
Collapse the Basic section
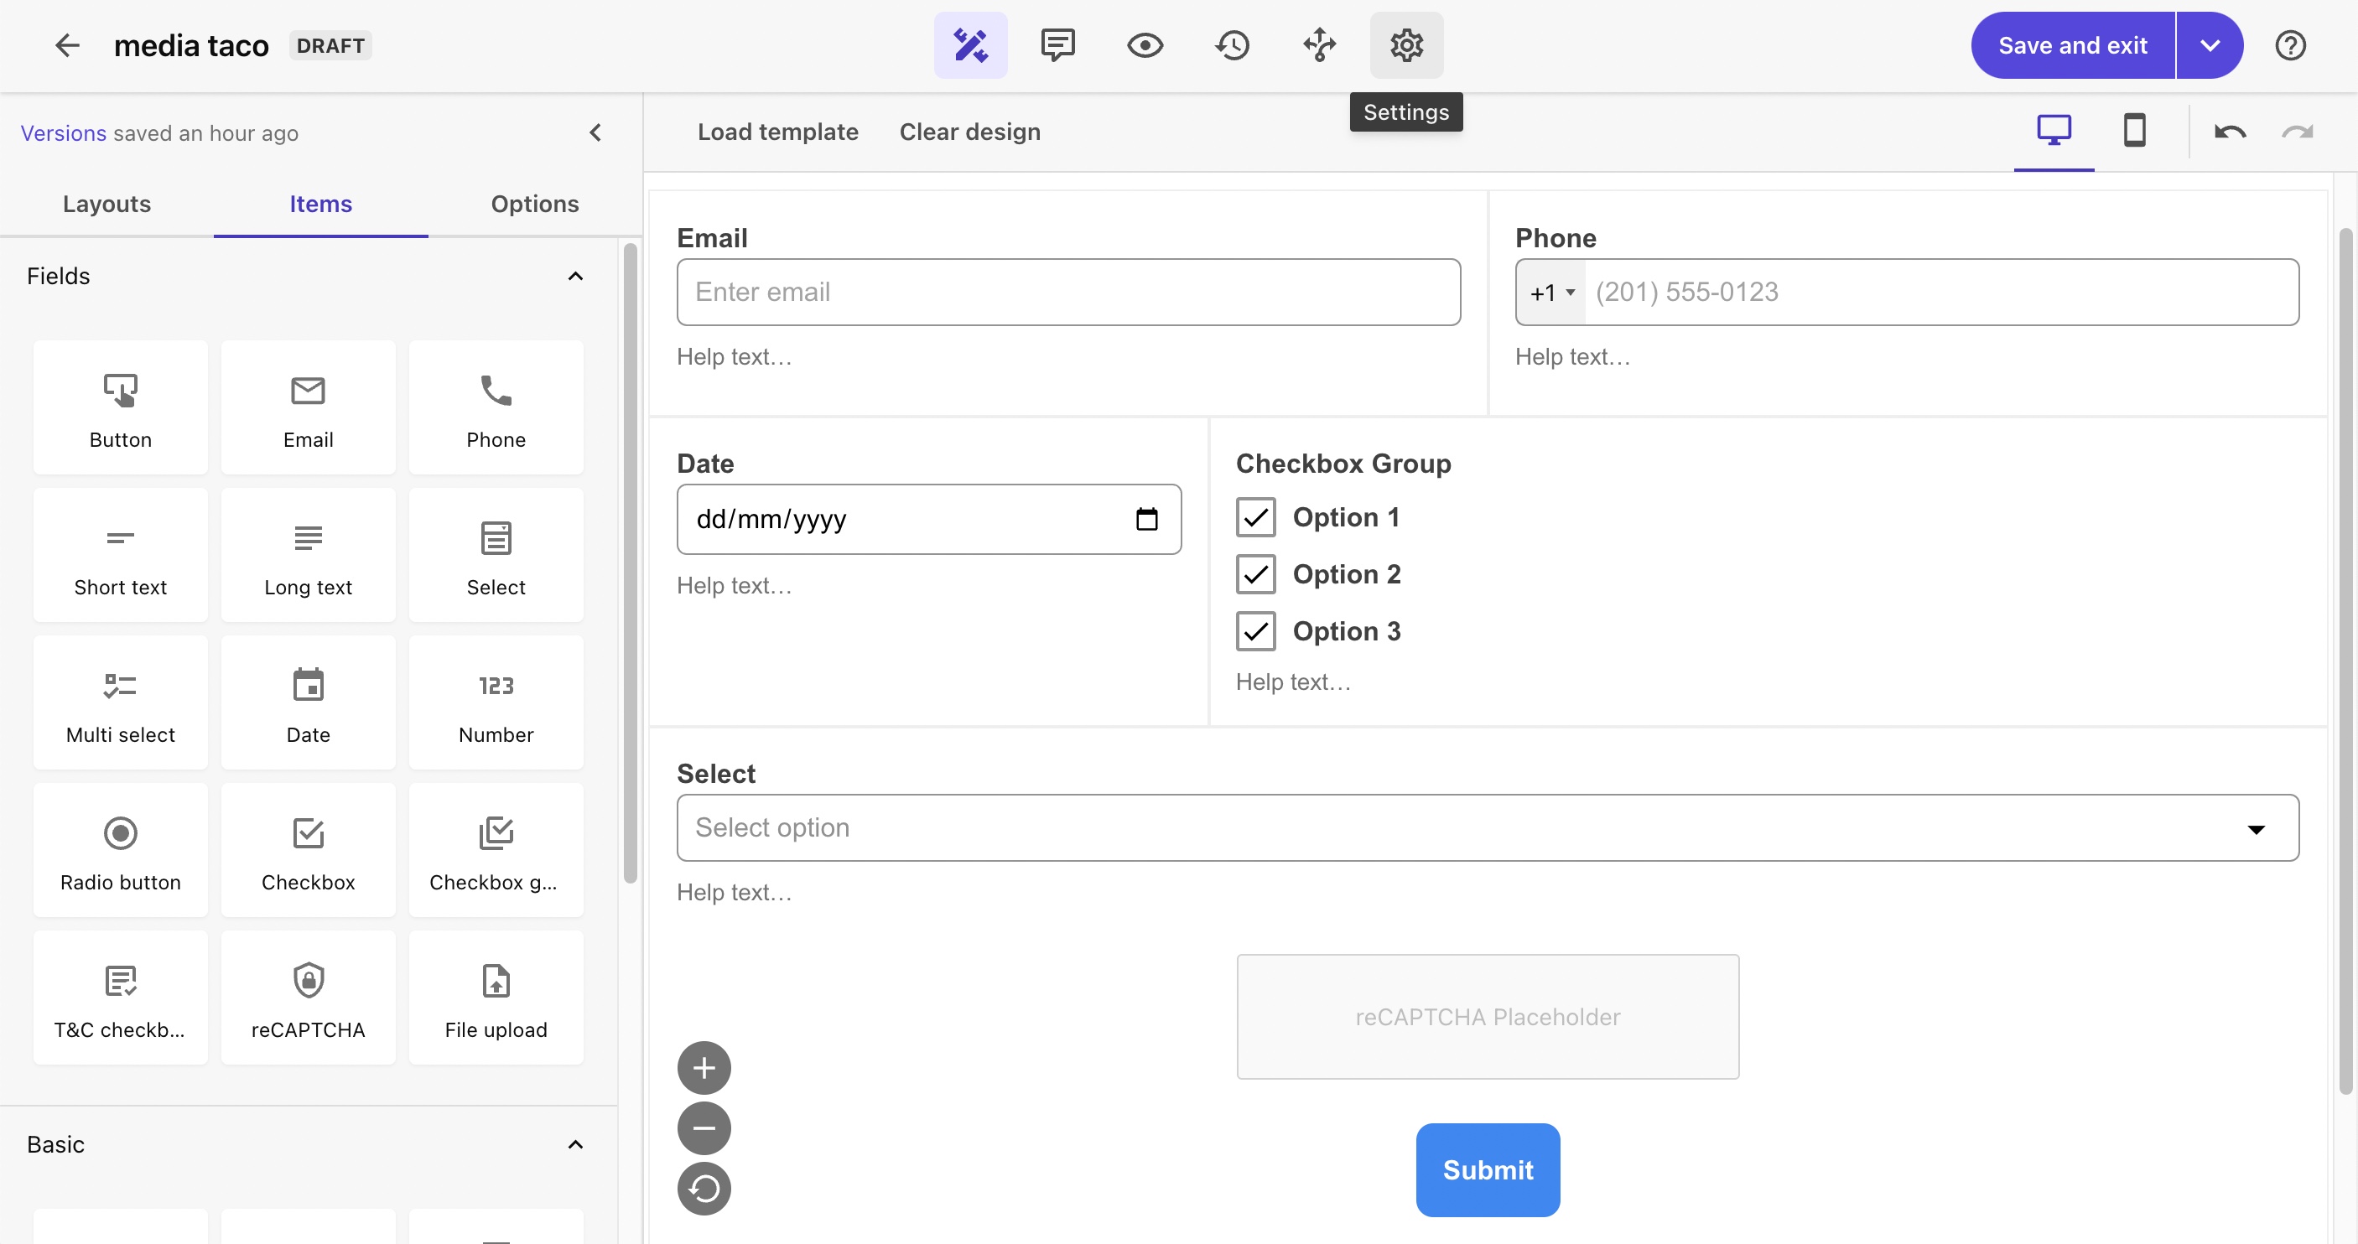[575, 1144]
